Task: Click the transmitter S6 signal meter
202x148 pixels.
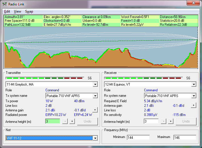Action: coord(45,78)
